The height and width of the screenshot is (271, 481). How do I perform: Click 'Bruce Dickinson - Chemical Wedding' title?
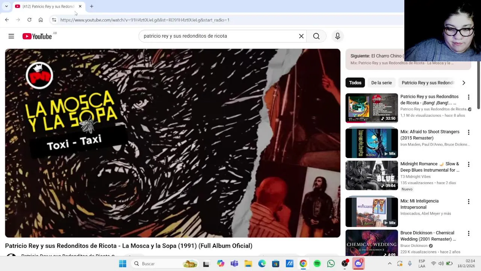(x=428, y=236)
